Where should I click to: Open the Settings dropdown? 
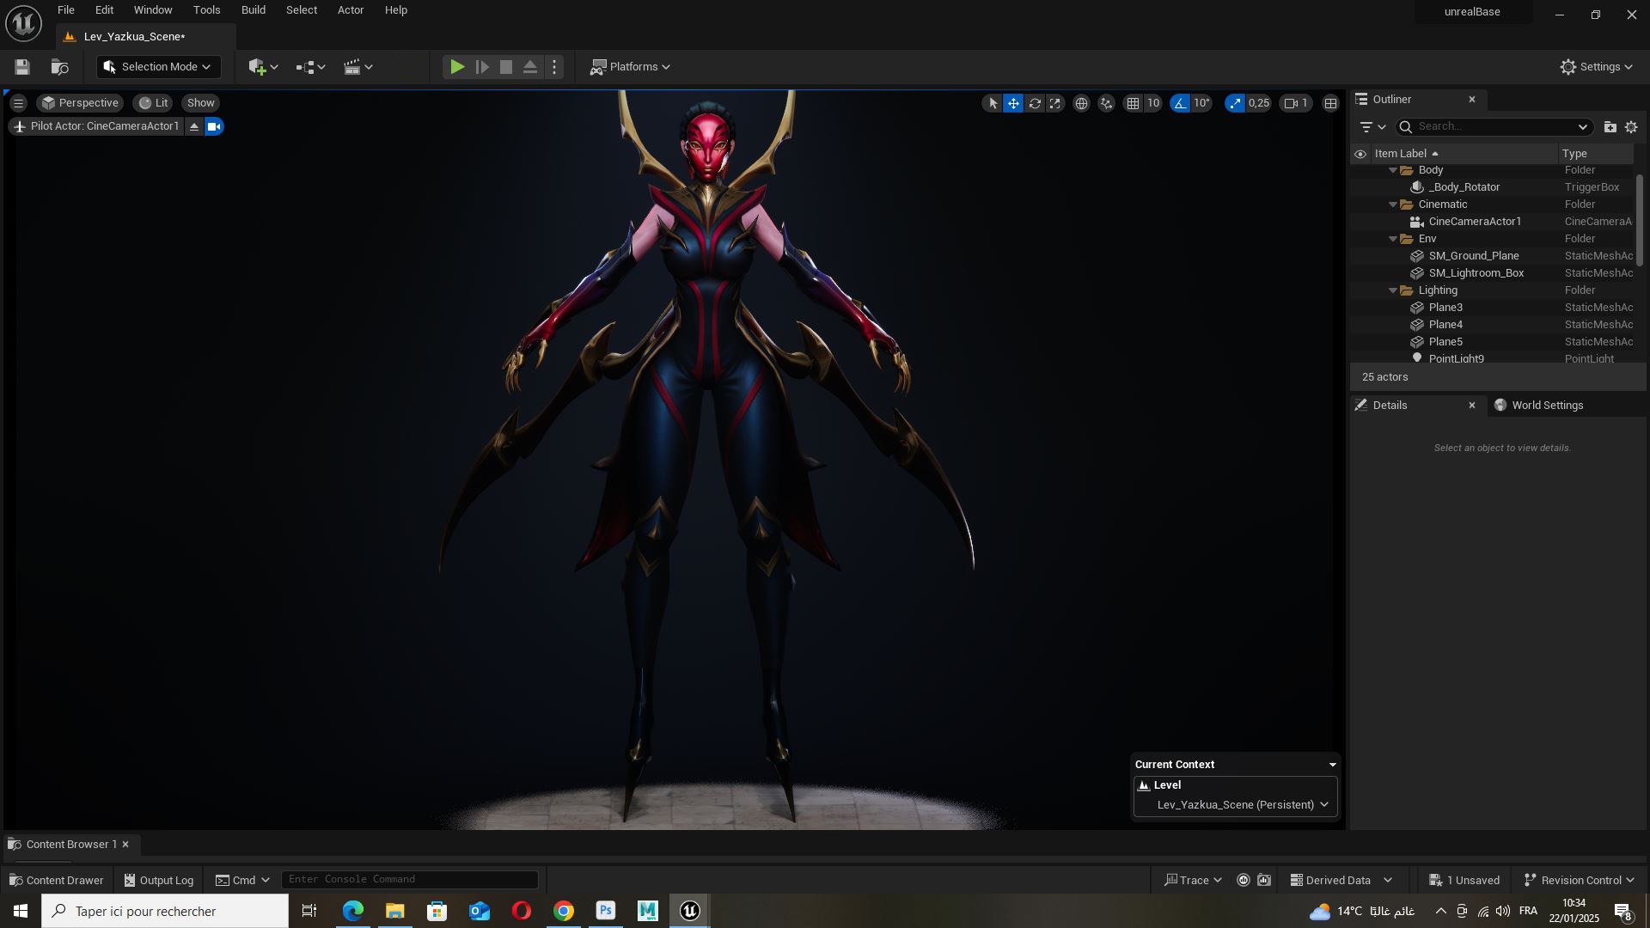click(x=1597, y=67)
